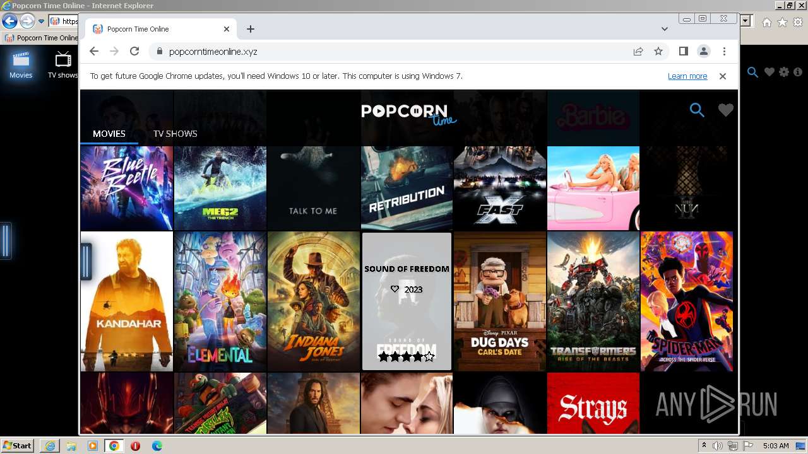Open search on the Popcorn Time page
The image size is (808, 454).
click(697, 110)
